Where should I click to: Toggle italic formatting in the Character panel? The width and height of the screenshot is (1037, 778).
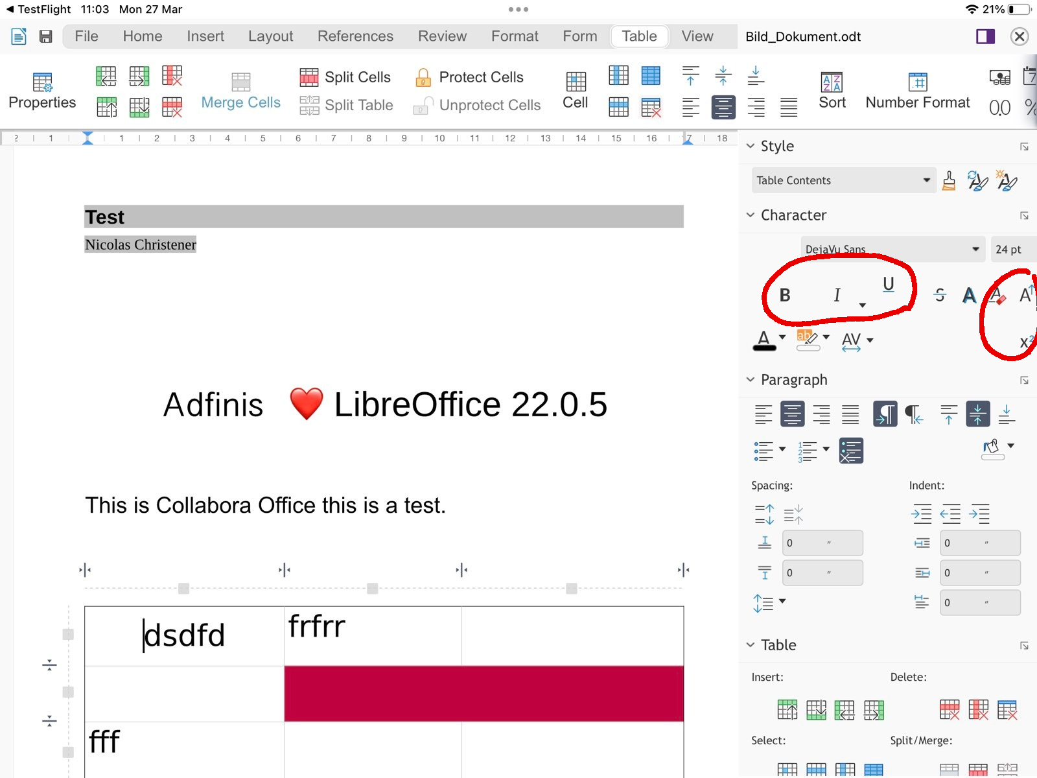837,295
